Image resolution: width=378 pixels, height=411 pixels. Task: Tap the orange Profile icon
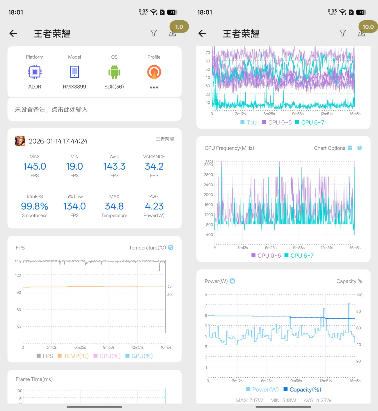154,72
